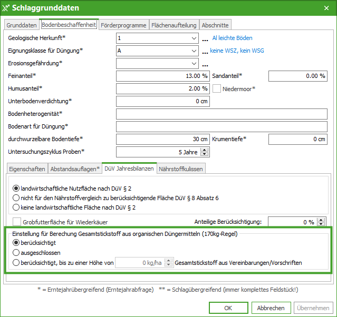Click ellipsis button next to Geologische Herkunft
337x317 pixels.
click(205, 38)
